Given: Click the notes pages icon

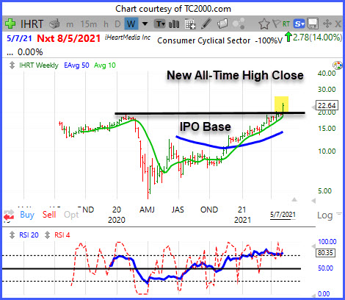Looking at the screenshot, I should [x=222, y=24].
